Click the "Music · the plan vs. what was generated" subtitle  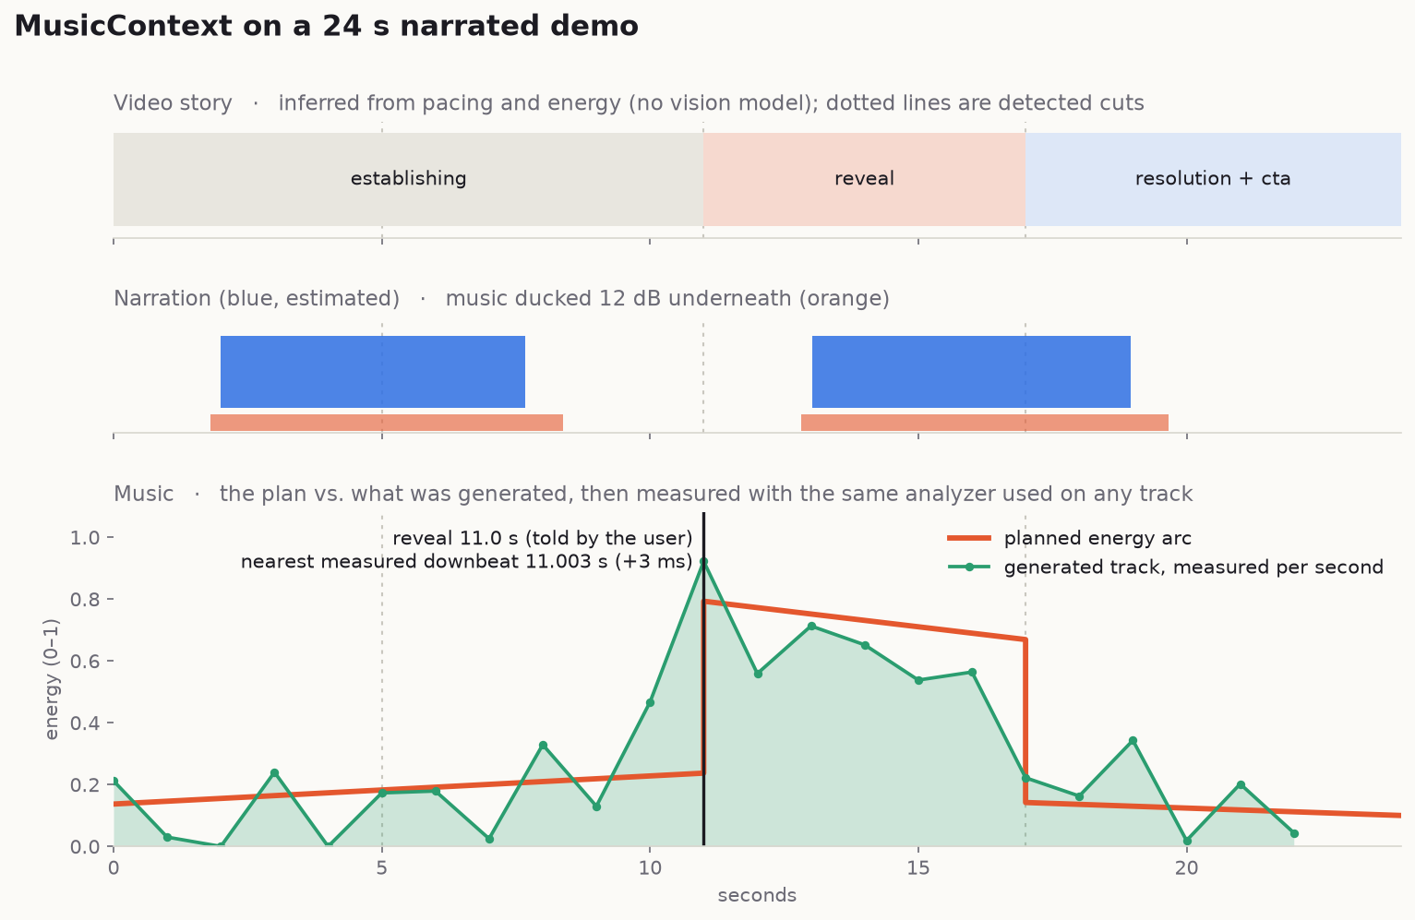click(x=653, y=495)
